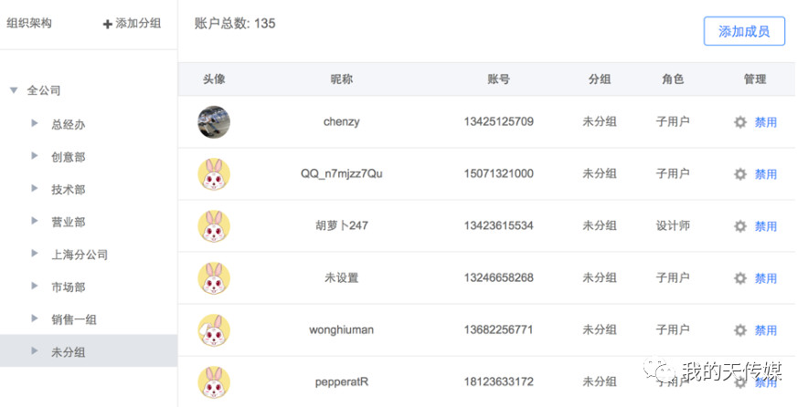Expand the 创意部 group arrow
808x407 pixels.
pyautogui.click(x=35, y=155)
